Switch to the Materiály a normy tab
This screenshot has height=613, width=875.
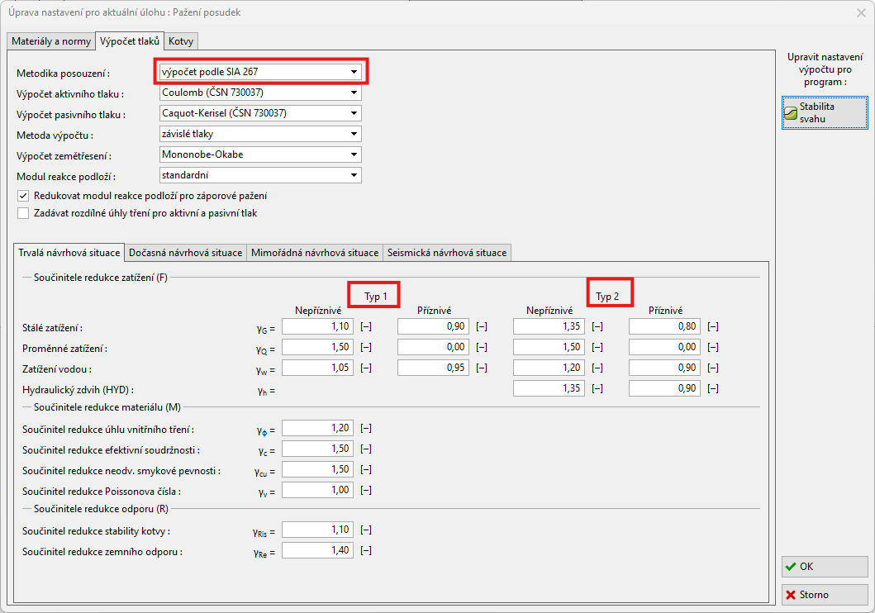(x=51, y=41)
